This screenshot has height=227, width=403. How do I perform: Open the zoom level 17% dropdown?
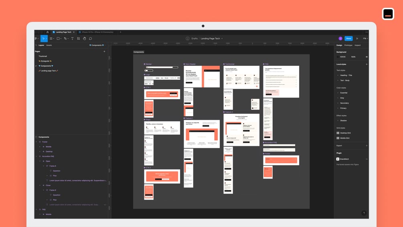pos(365,39)
